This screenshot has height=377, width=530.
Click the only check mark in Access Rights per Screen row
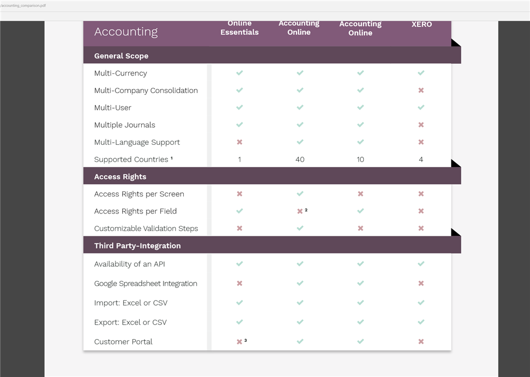click(300, 194)
